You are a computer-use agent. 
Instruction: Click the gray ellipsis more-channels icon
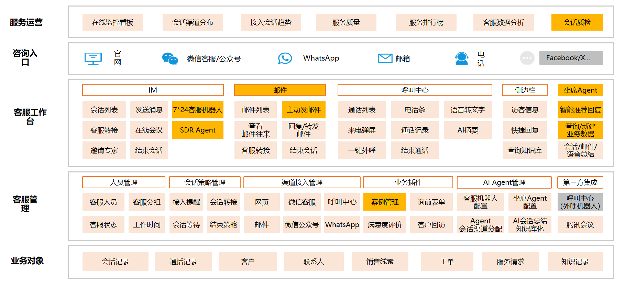click(527, 58)
